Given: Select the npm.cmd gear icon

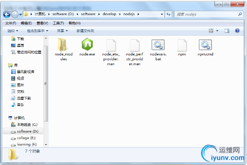Looking at the screenshot, I should pyautogui.click(x=206, y=45).
